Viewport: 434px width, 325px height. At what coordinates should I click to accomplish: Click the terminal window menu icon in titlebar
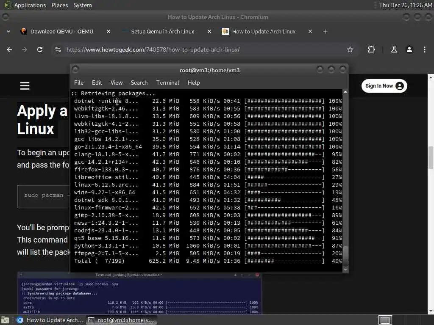[x=75, y=69]
